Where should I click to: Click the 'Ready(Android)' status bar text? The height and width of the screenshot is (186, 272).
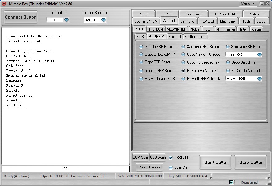tap(16, 176)
